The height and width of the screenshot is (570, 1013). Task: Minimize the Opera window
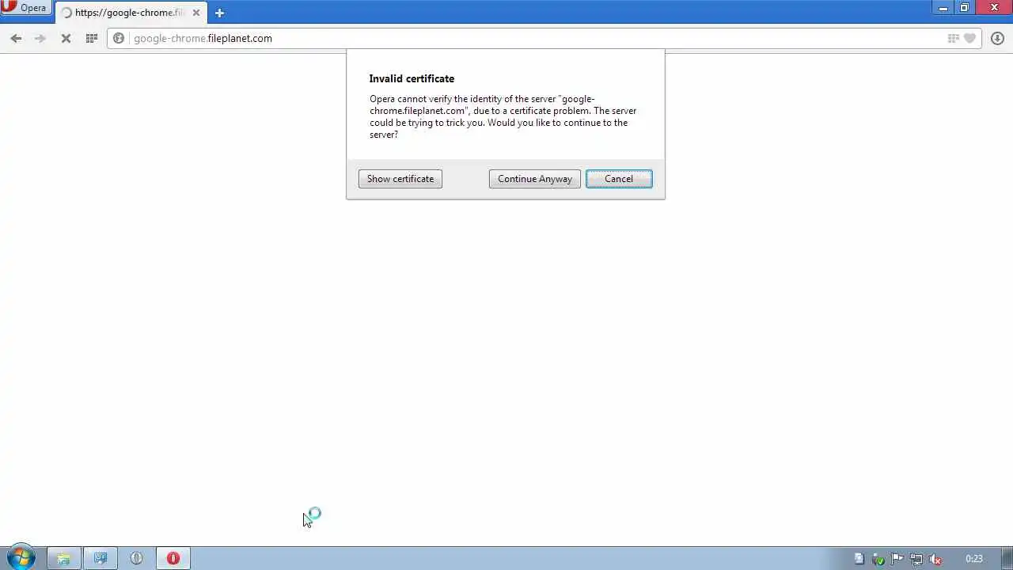coord(943,8)
